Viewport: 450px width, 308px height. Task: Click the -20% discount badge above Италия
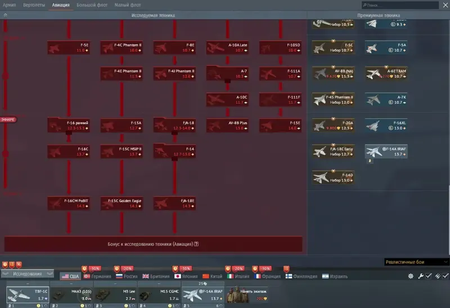238,269
